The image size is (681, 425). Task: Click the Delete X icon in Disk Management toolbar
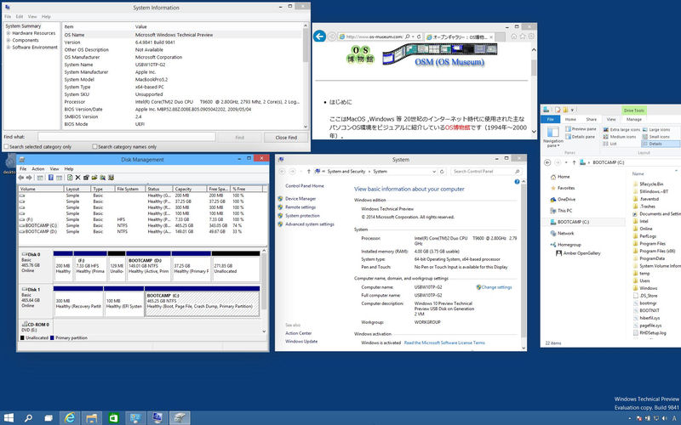click(77, 178)
